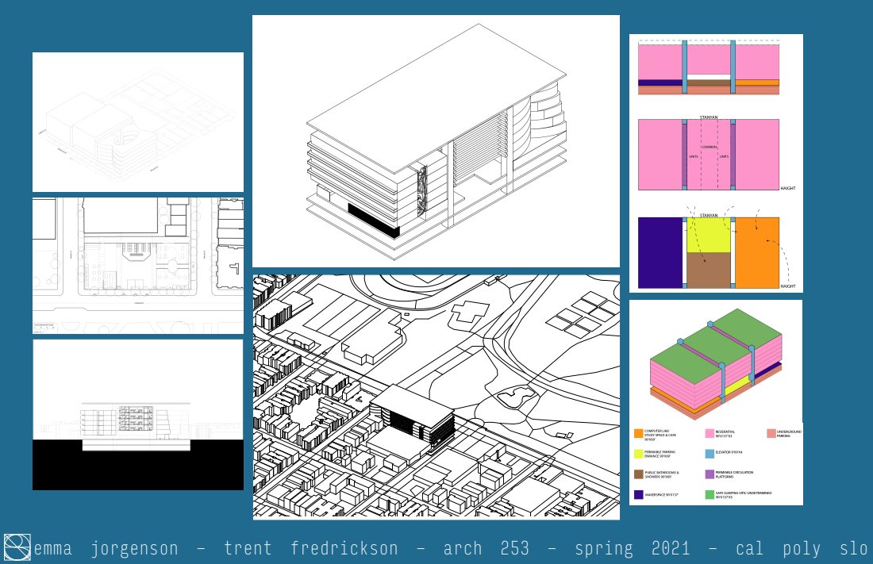873x564 pixels.
Task: Click the green Safe Sleeping Site swatch
Action: pos(710,494)
